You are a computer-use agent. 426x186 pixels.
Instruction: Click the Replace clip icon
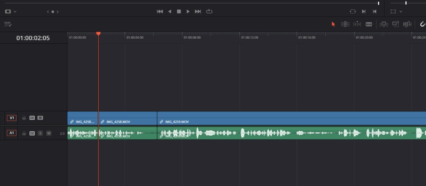click(x=407, y=24)
